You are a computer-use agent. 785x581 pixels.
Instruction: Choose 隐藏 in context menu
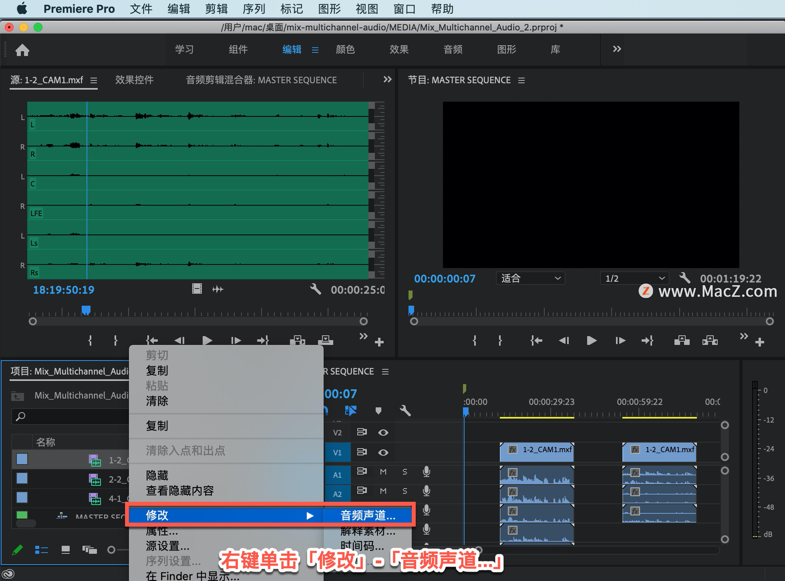[157, 475]
